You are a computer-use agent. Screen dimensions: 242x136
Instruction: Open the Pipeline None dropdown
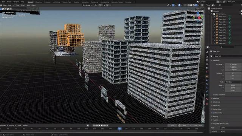(x=231, y=132)
